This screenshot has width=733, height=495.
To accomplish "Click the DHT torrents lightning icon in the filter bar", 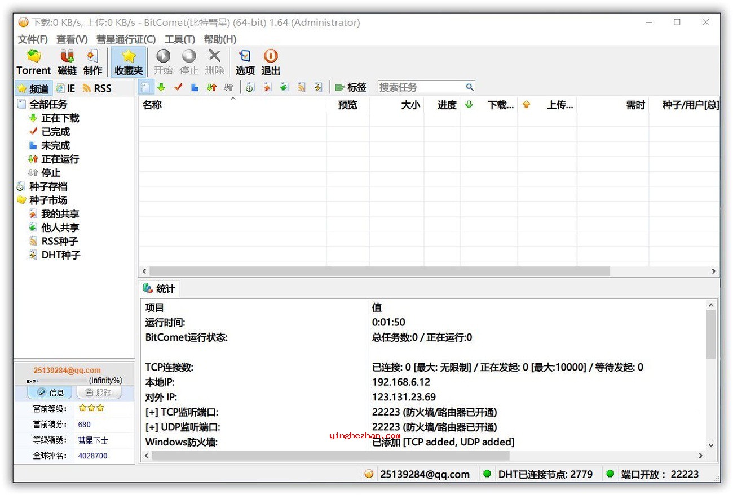I will (x=318, y=87).
